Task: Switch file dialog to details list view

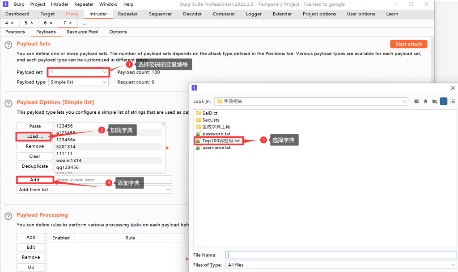Action: pyautogui.click(x=453, y=101)
